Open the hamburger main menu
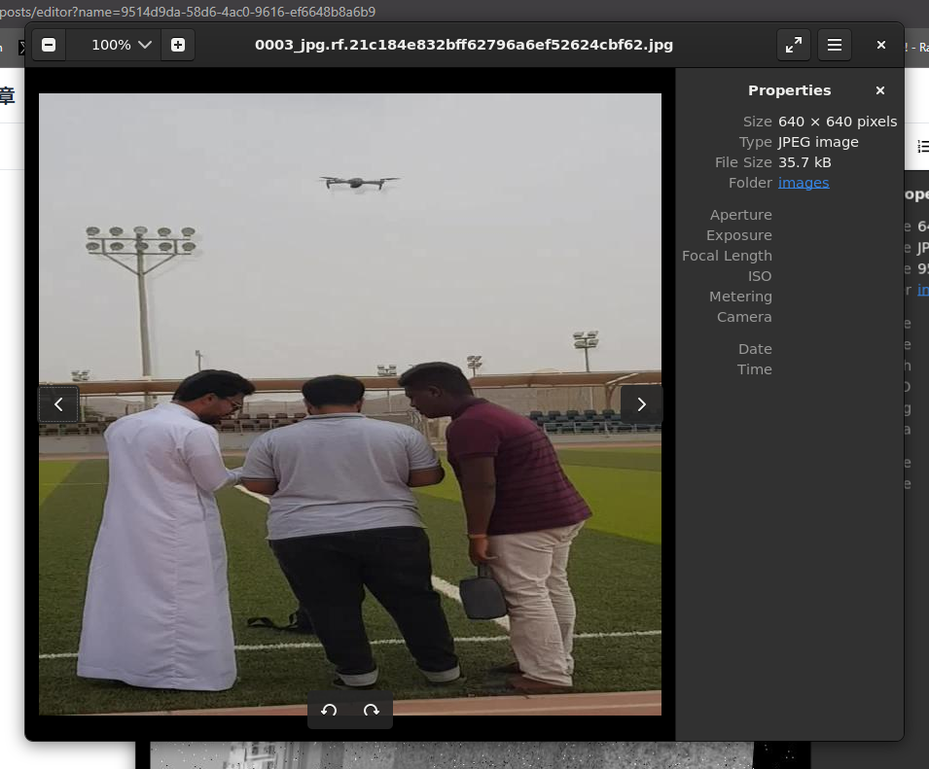The height and width of the screenshot is (769, 929). point(835,45)
